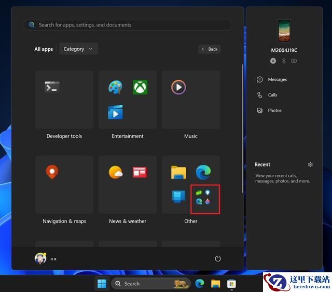Screen dimensions: 332x292
Task: Expand the small icon group in the Other category
Action: pos(203,197)
